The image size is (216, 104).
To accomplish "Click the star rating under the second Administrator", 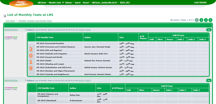I will click(11, 88).
